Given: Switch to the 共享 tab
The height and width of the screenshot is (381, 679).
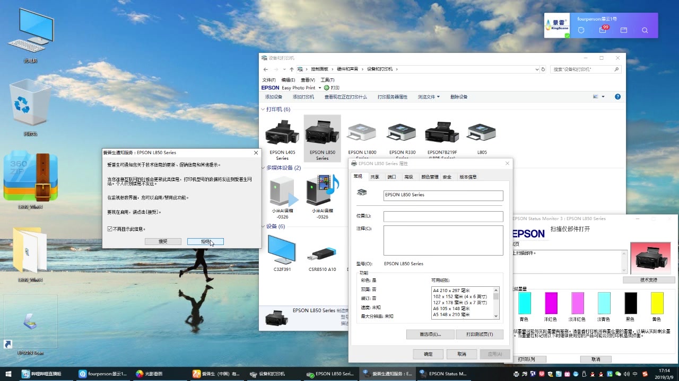Looking at the screenshot, I should (x=375, y=177).
